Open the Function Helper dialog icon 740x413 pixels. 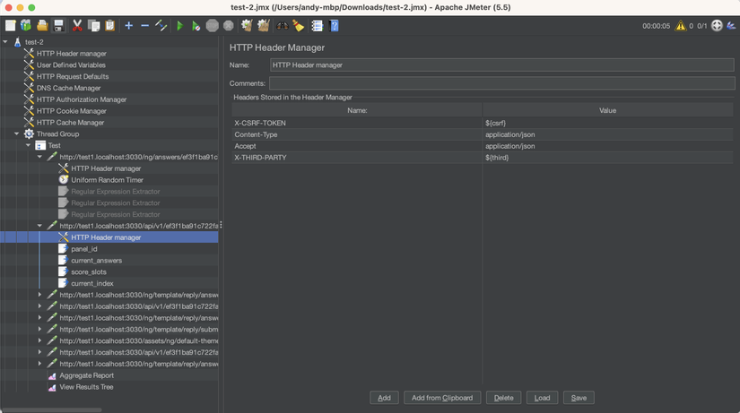click(318, 25)
